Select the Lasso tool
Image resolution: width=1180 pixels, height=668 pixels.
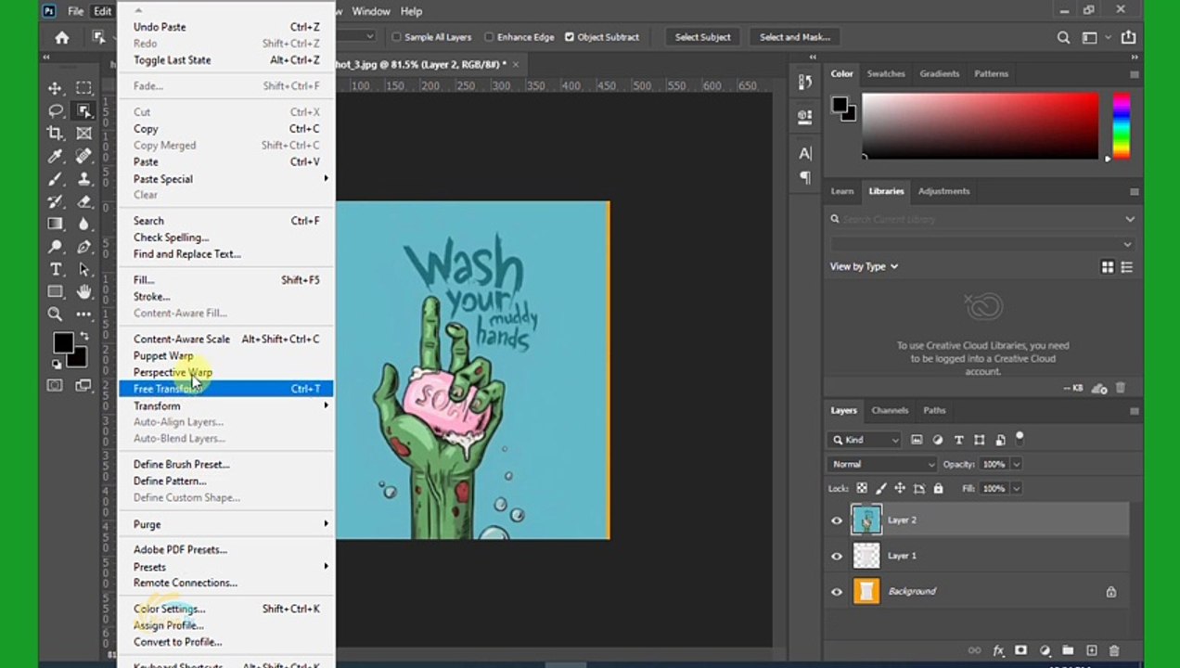click(x=56, y=111)
